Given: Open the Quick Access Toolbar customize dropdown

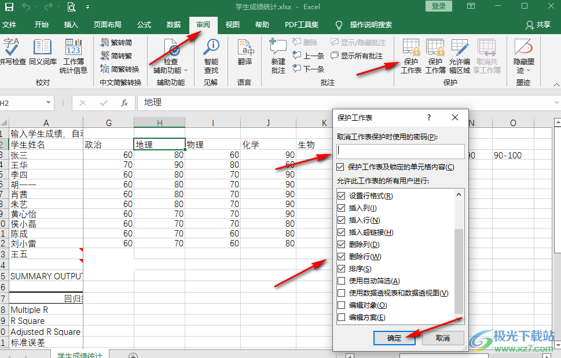Looking at the screenshot, I should click(x=87, y=7).
